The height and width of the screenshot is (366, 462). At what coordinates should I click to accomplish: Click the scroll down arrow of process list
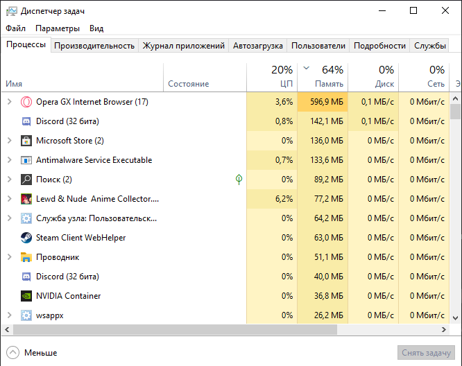(455, 318)
